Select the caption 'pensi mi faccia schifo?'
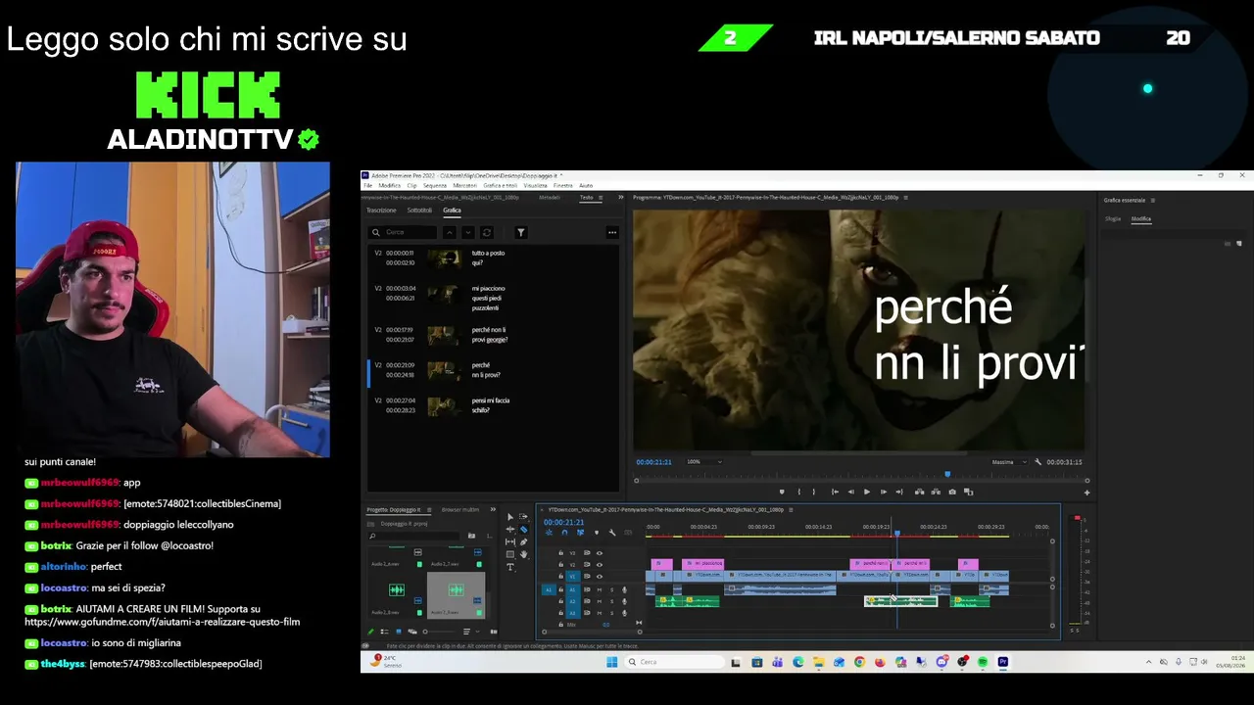1254x705 pixels. [x=493, y=404]
